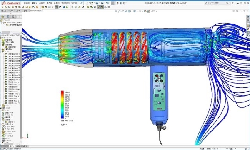This screenshot has height=150, width=250.
Task: Click the Save floppy disk icon
Action: pyautogui.click(x=97, y=3)
